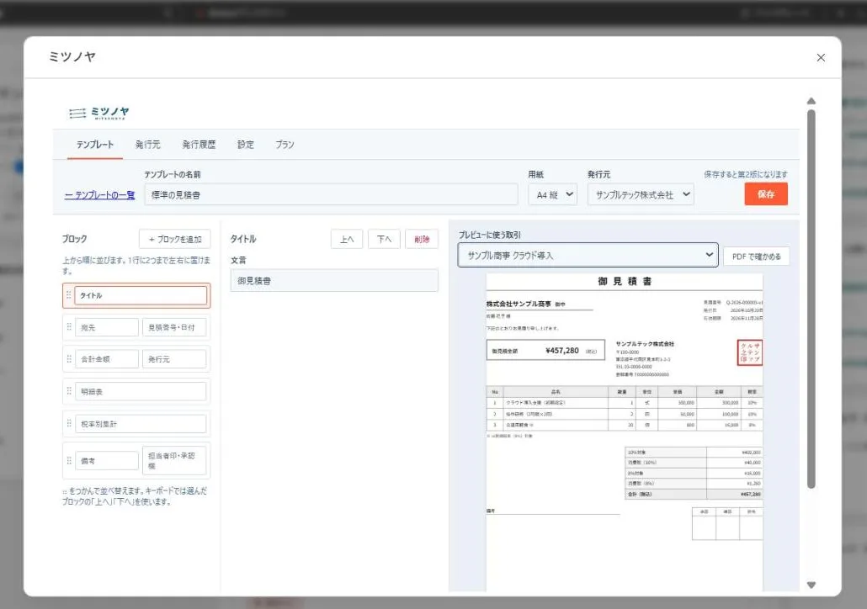Viewport: 867px width, 609px height.
Task: Select the 税率別集計 block
Action: (x=141, y=424)
